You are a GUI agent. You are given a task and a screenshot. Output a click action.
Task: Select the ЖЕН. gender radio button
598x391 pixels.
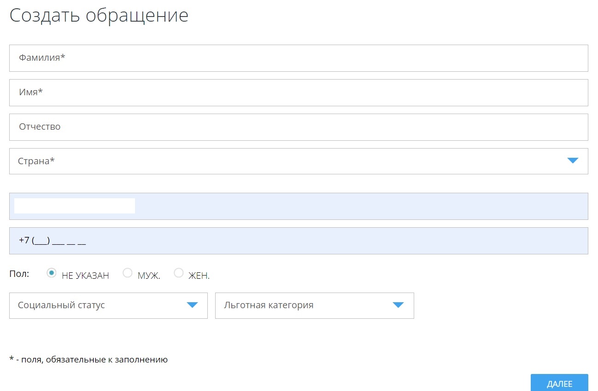click(x=179, y=273)
